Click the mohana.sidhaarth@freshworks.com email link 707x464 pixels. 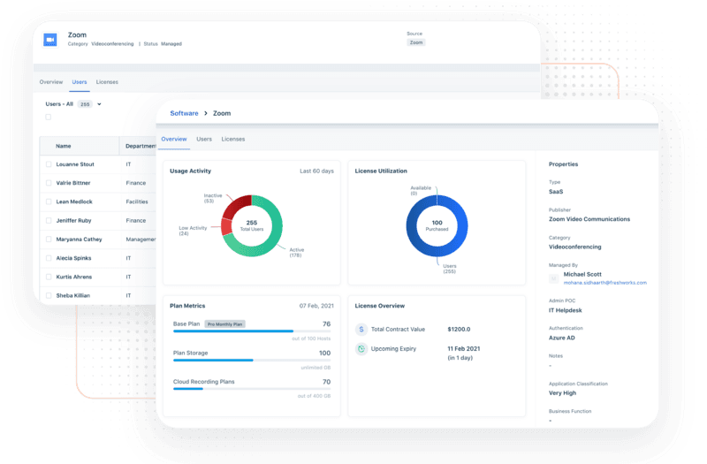pyautogui.click(x=605, y=283)
